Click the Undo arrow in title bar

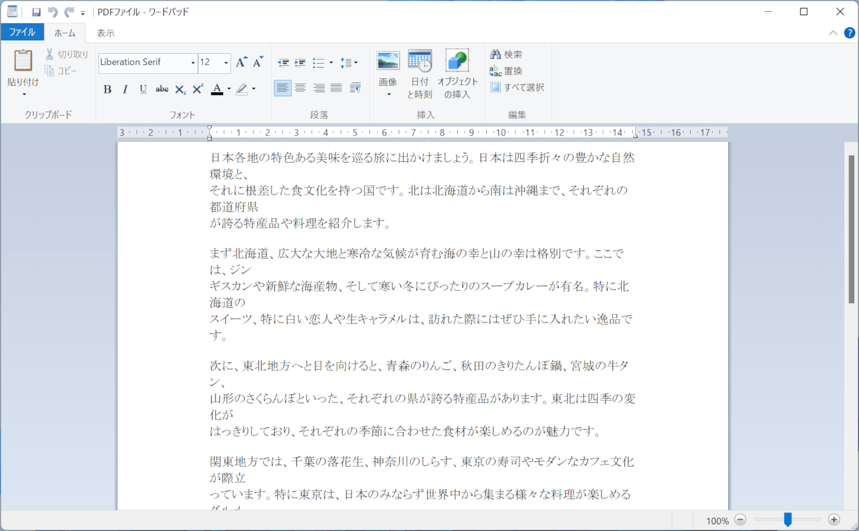click(x=52, y=12)
